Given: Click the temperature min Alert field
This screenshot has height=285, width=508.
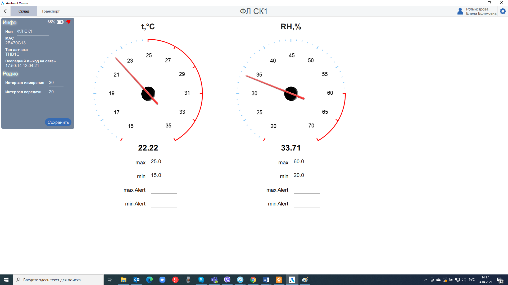Looking at the screenshot, I should click(164, 203).
